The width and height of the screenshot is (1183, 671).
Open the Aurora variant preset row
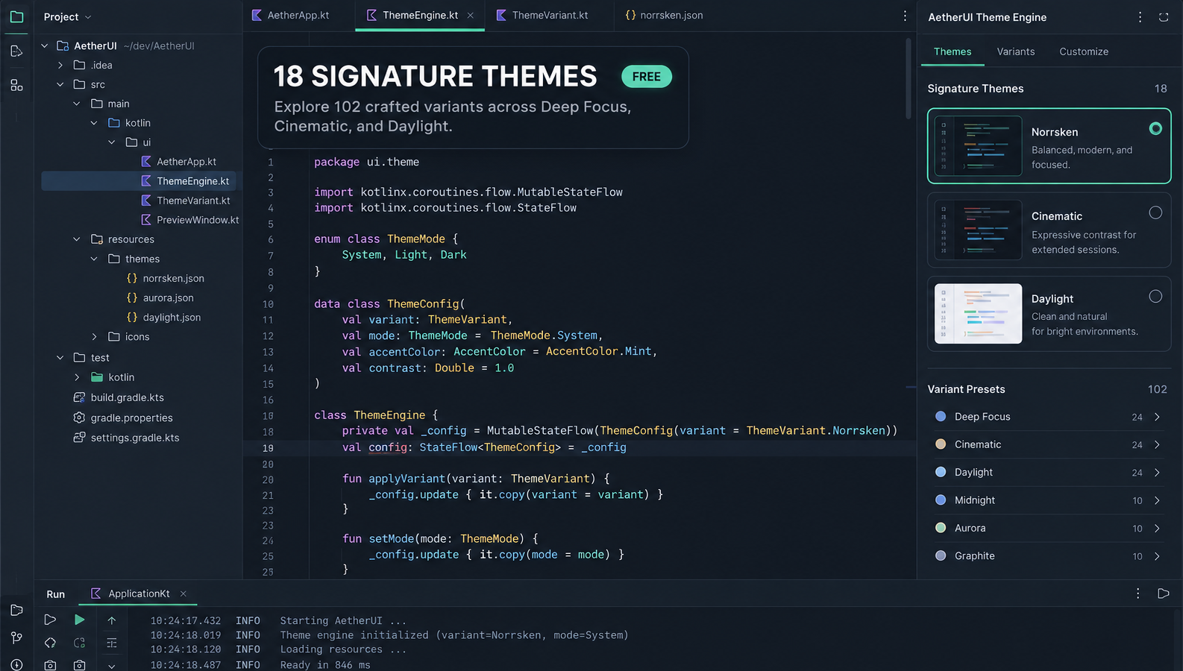click(1048, 528)
